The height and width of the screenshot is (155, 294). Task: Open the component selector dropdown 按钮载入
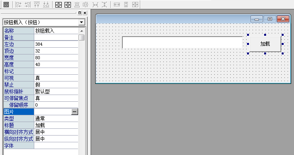click(81, 22)
